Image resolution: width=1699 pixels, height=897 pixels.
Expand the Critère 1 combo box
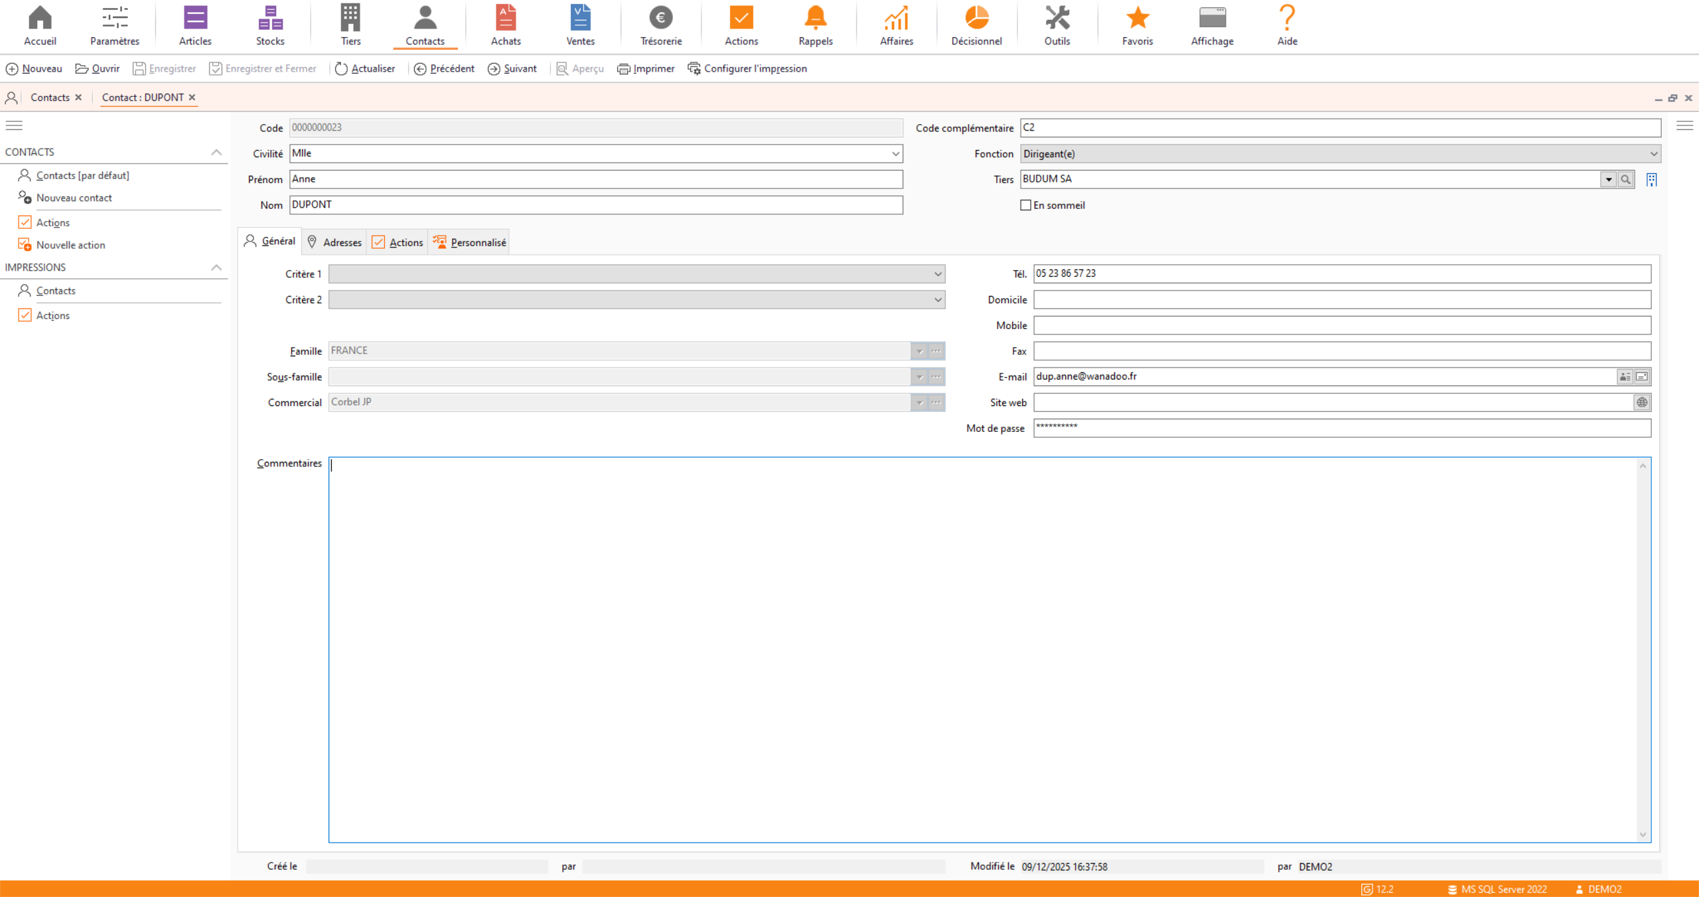938,274
